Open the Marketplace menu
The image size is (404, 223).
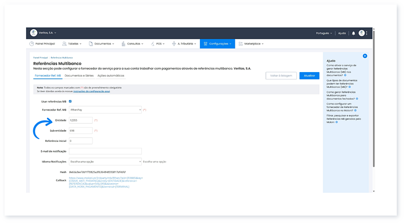pos(251,44)
